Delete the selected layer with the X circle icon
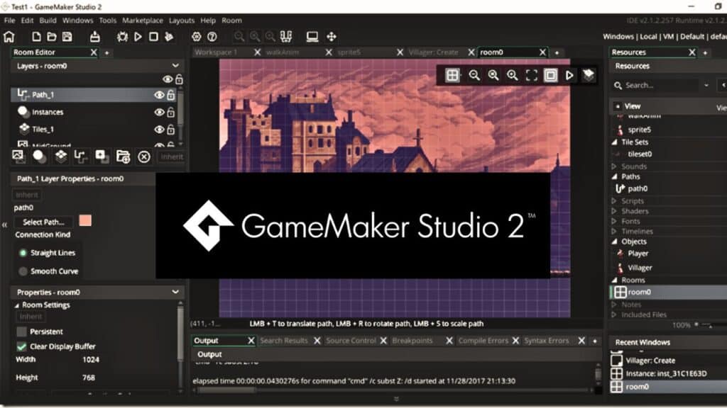Screen dimensions: 727x408 (x=144, y=157)
